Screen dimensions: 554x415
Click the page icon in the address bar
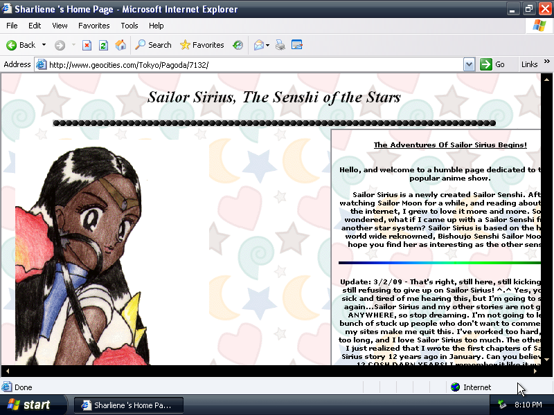click(x=42, y=64)
